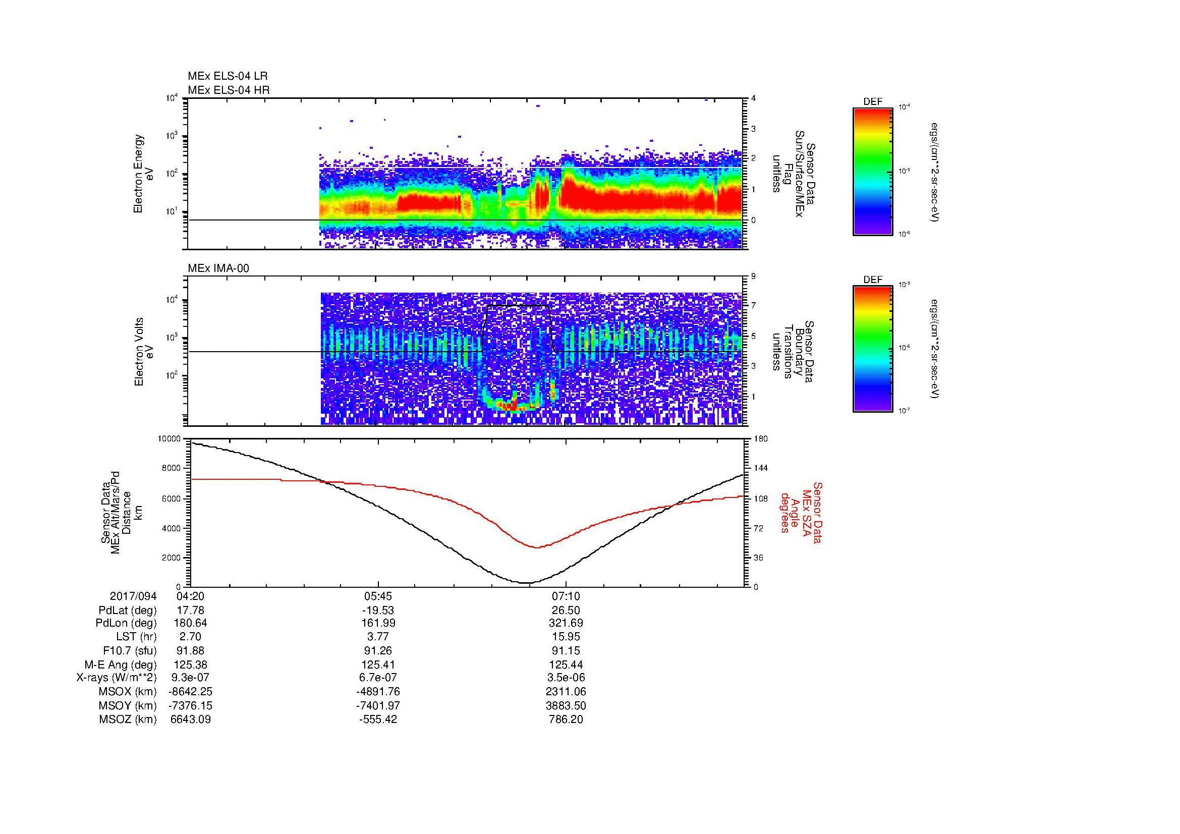The image size is (1180, 834).
Task: Click the 'MSOX (km)' row label
Action: [128, 692]
